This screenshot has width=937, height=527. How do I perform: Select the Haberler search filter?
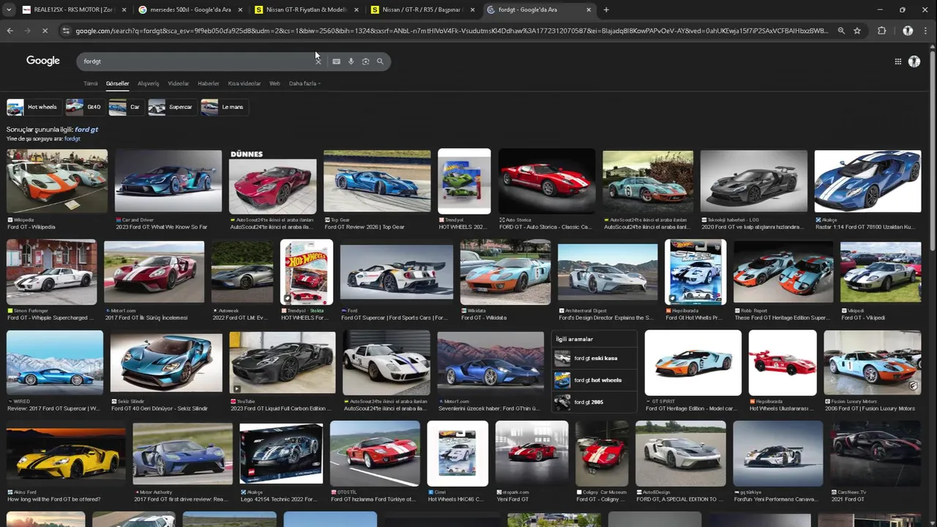pos(208,83)
